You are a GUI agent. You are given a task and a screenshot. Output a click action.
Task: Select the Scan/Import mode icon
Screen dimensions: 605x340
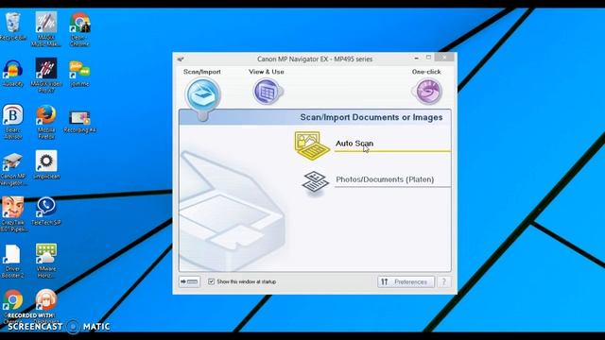pos(202,94)
